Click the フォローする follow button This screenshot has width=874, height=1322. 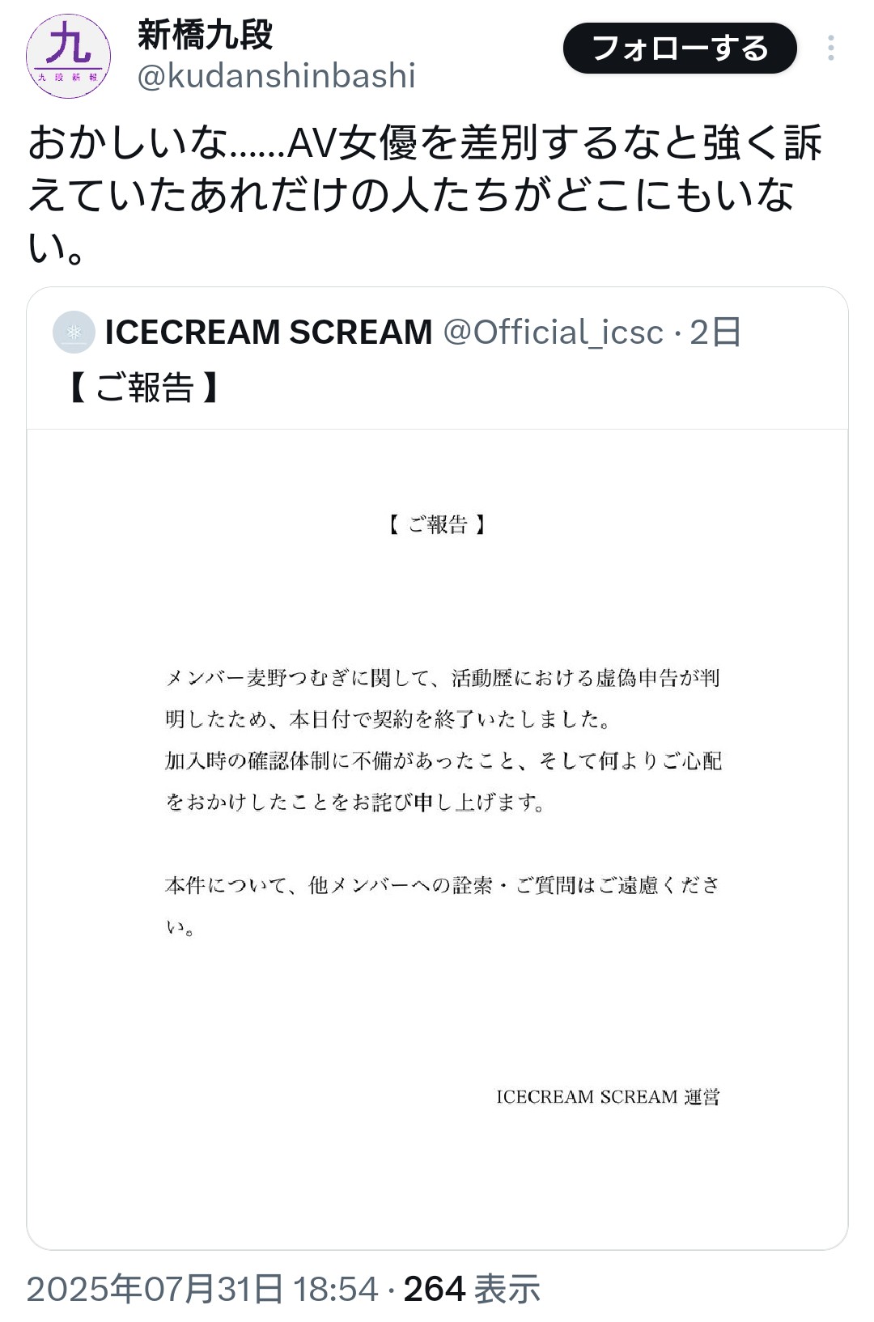[680, 49]
